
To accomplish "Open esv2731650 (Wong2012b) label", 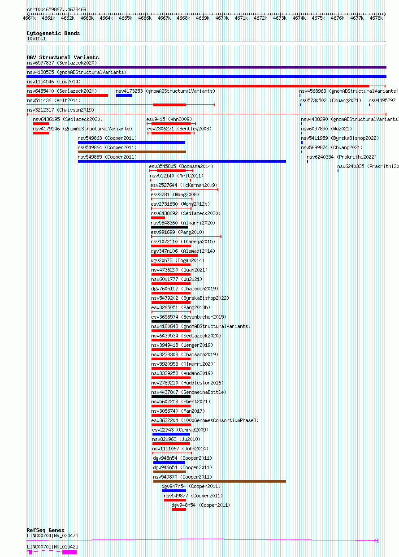I will [x=180, y=204].
